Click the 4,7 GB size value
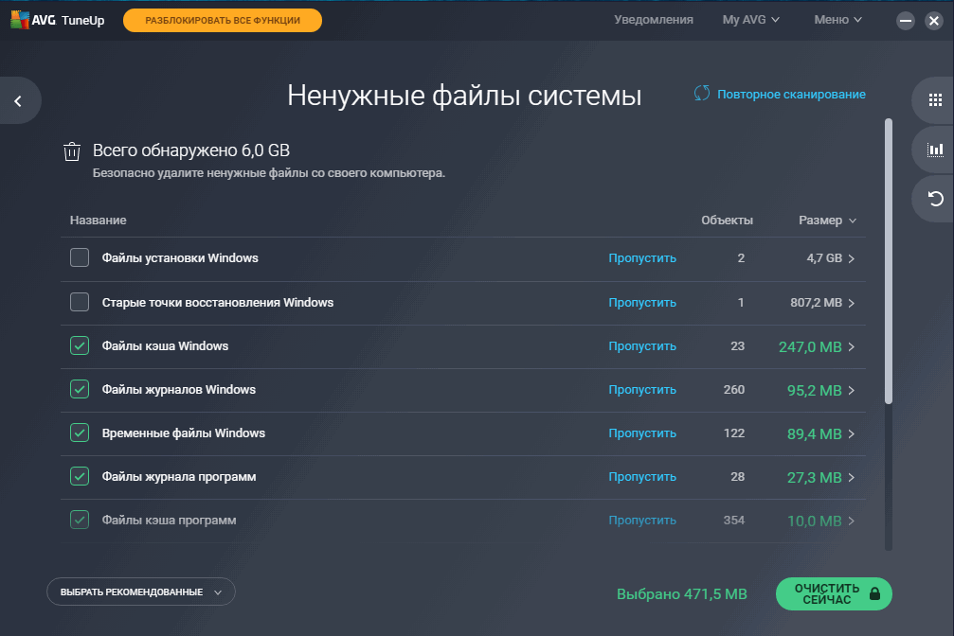954x636 pixels. pyautogui.click(x=824, y=258)
